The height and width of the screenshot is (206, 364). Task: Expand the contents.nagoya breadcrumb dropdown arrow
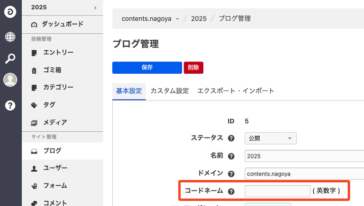177,19
